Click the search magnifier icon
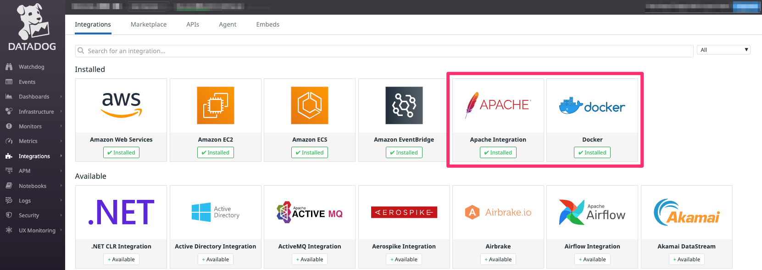 click(x=81, y=50)
